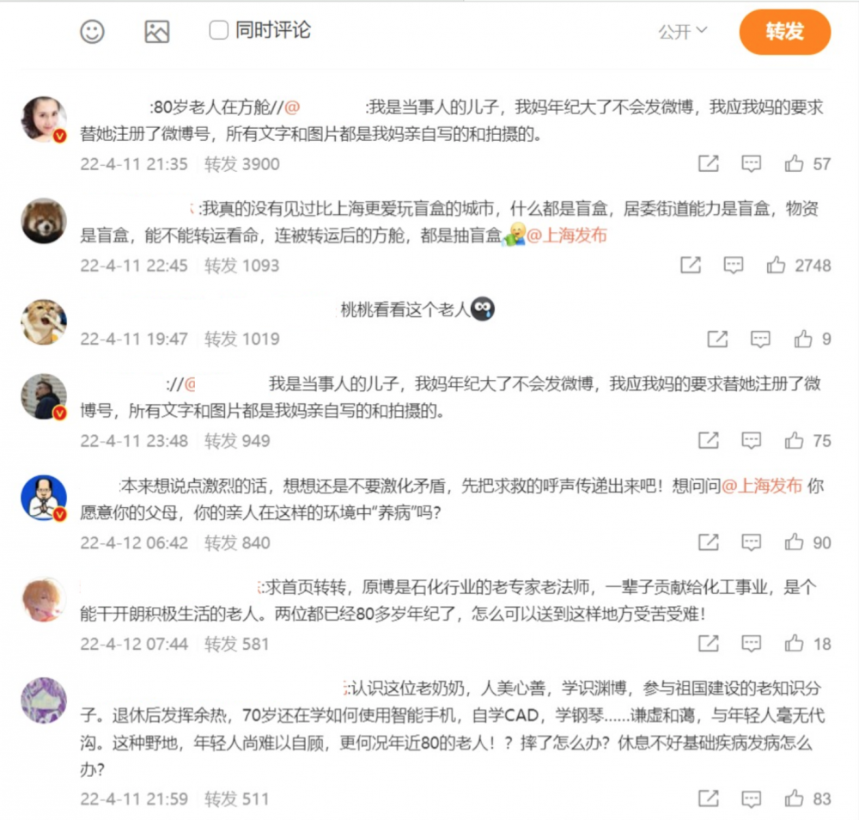Open the red panda avatar profile
859x820 pixels.
44,221
